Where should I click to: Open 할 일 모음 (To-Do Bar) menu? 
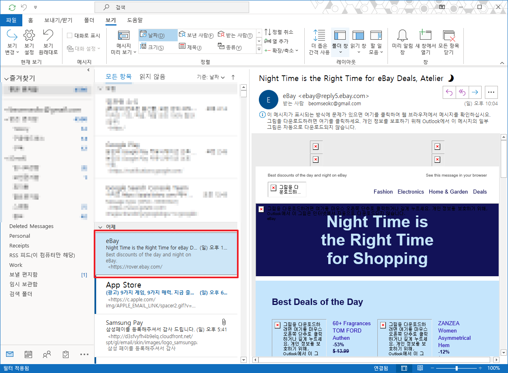tap(376, 43)
